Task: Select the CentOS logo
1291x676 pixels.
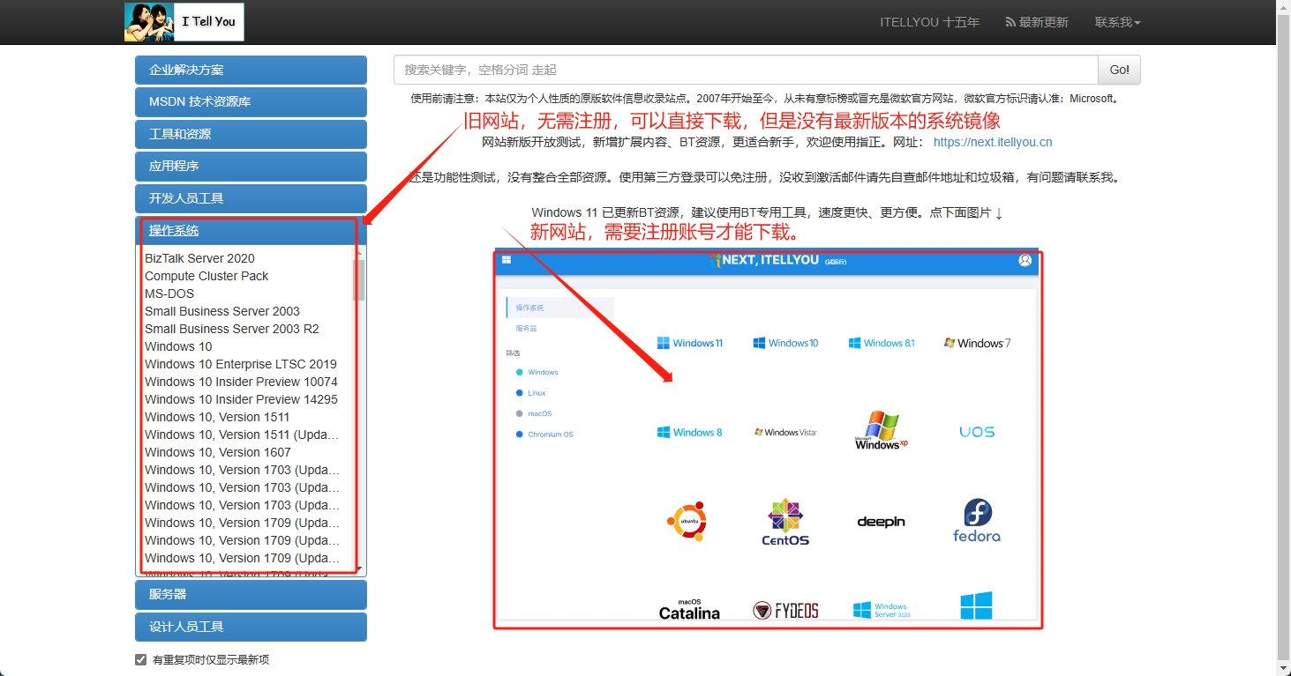Action: pyautogui.click(x=784, y=520)
